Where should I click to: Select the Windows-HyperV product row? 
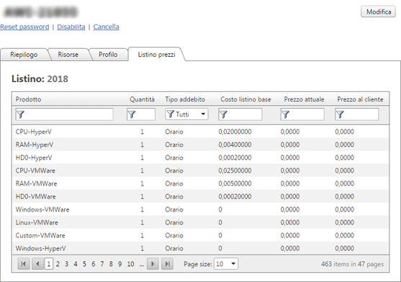(x=200, y=248)
